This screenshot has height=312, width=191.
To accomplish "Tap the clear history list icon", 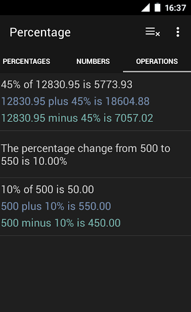I will click(x=152, y=32).
